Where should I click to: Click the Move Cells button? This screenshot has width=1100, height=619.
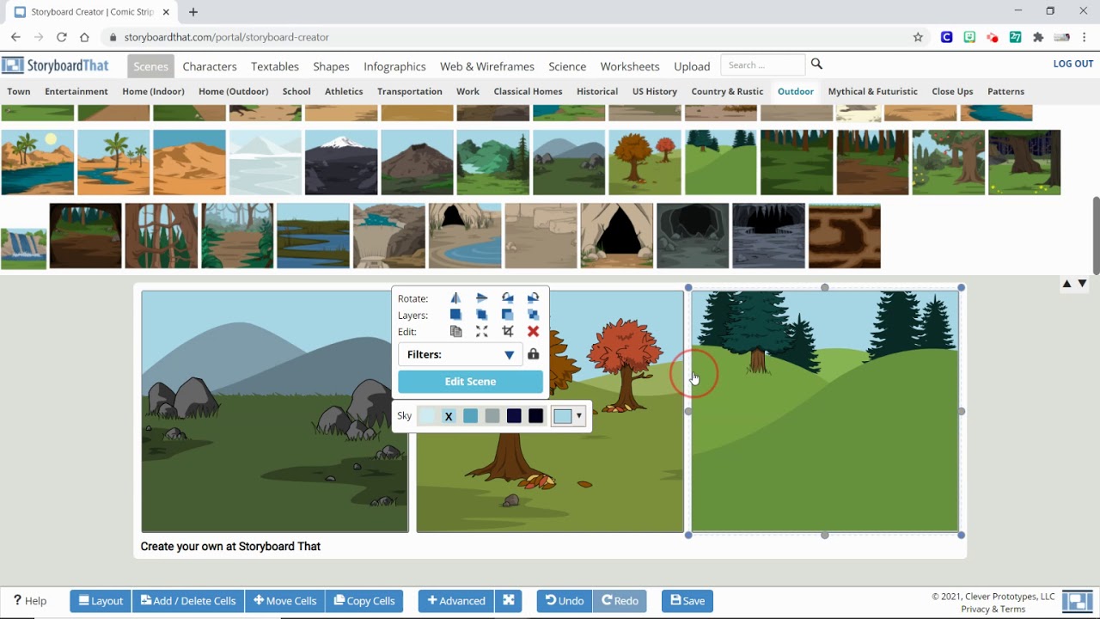[x=285, y=601]
